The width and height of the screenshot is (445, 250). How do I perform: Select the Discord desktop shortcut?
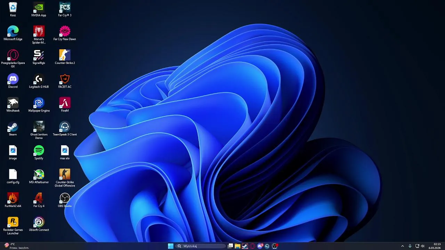(13, 81)
